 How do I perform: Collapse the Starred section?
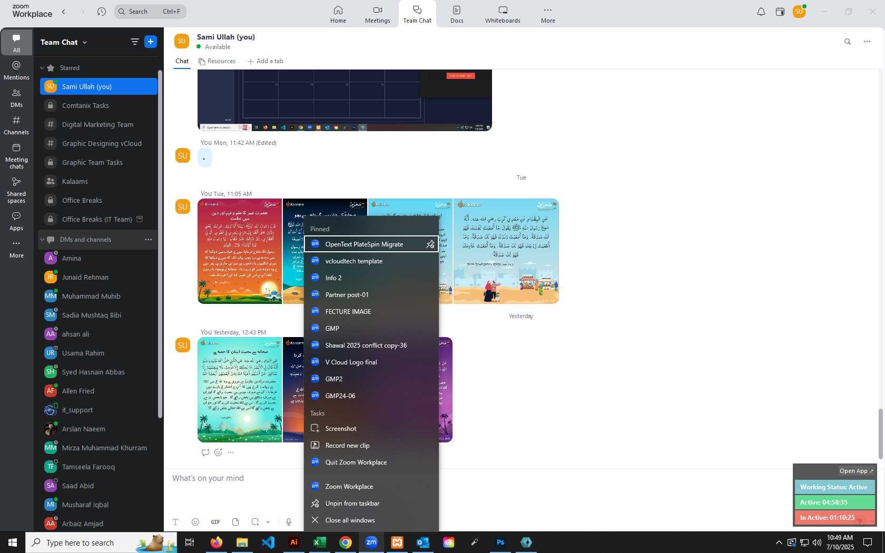coord(42,68)
